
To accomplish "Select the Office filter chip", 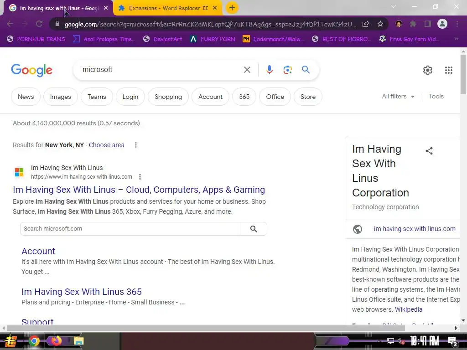I will click(x=275, y=97).
